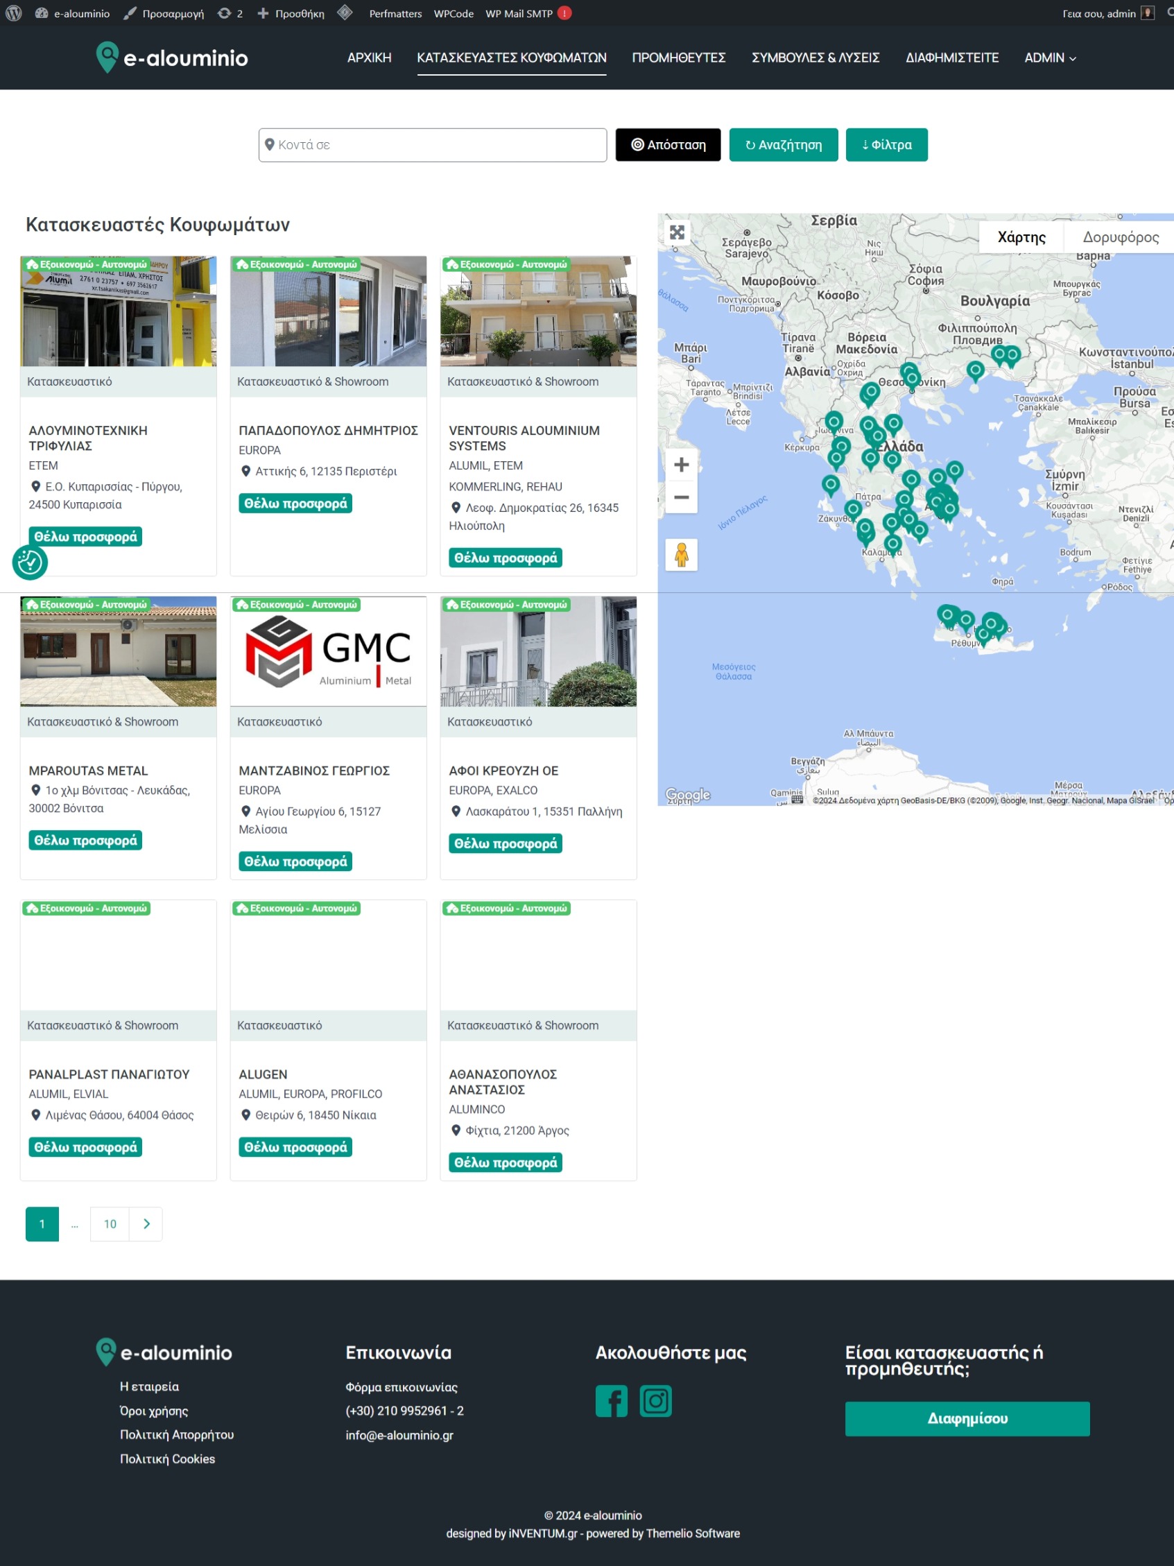Open Πολιτική Απορρήτου privacy link
This screenshot has height=1566, width=1174.
tap(177, 1435)
